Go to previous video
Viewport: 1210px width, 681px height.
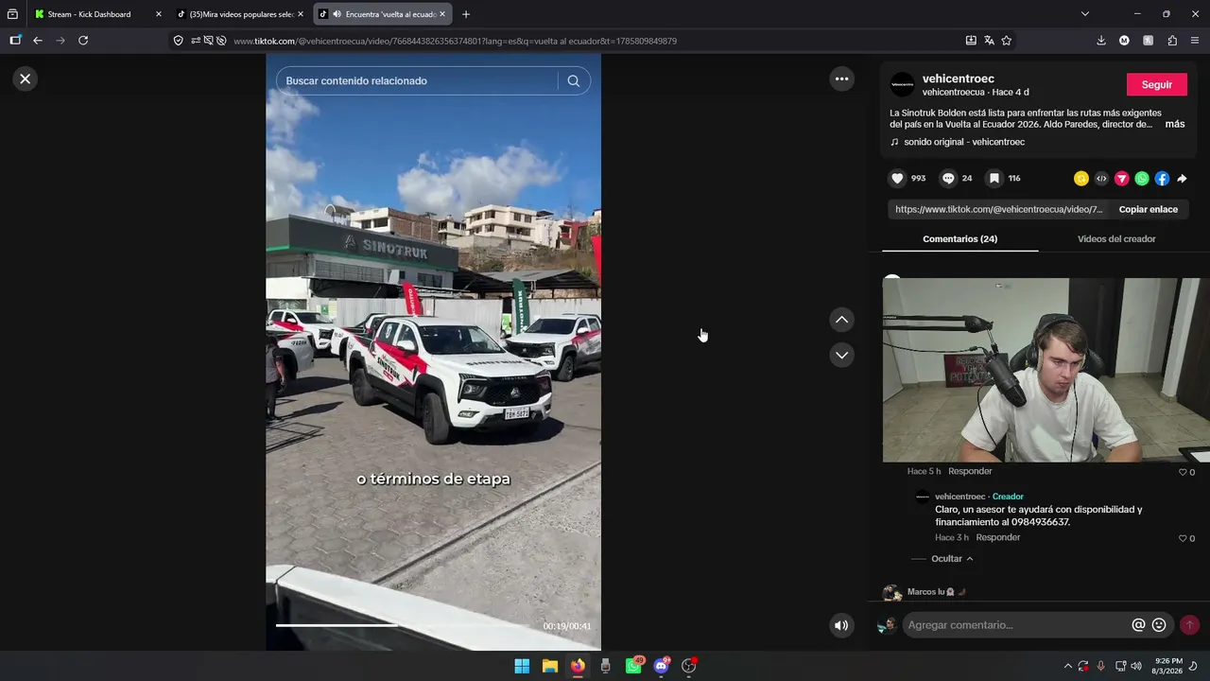click(x=841, y=320)
